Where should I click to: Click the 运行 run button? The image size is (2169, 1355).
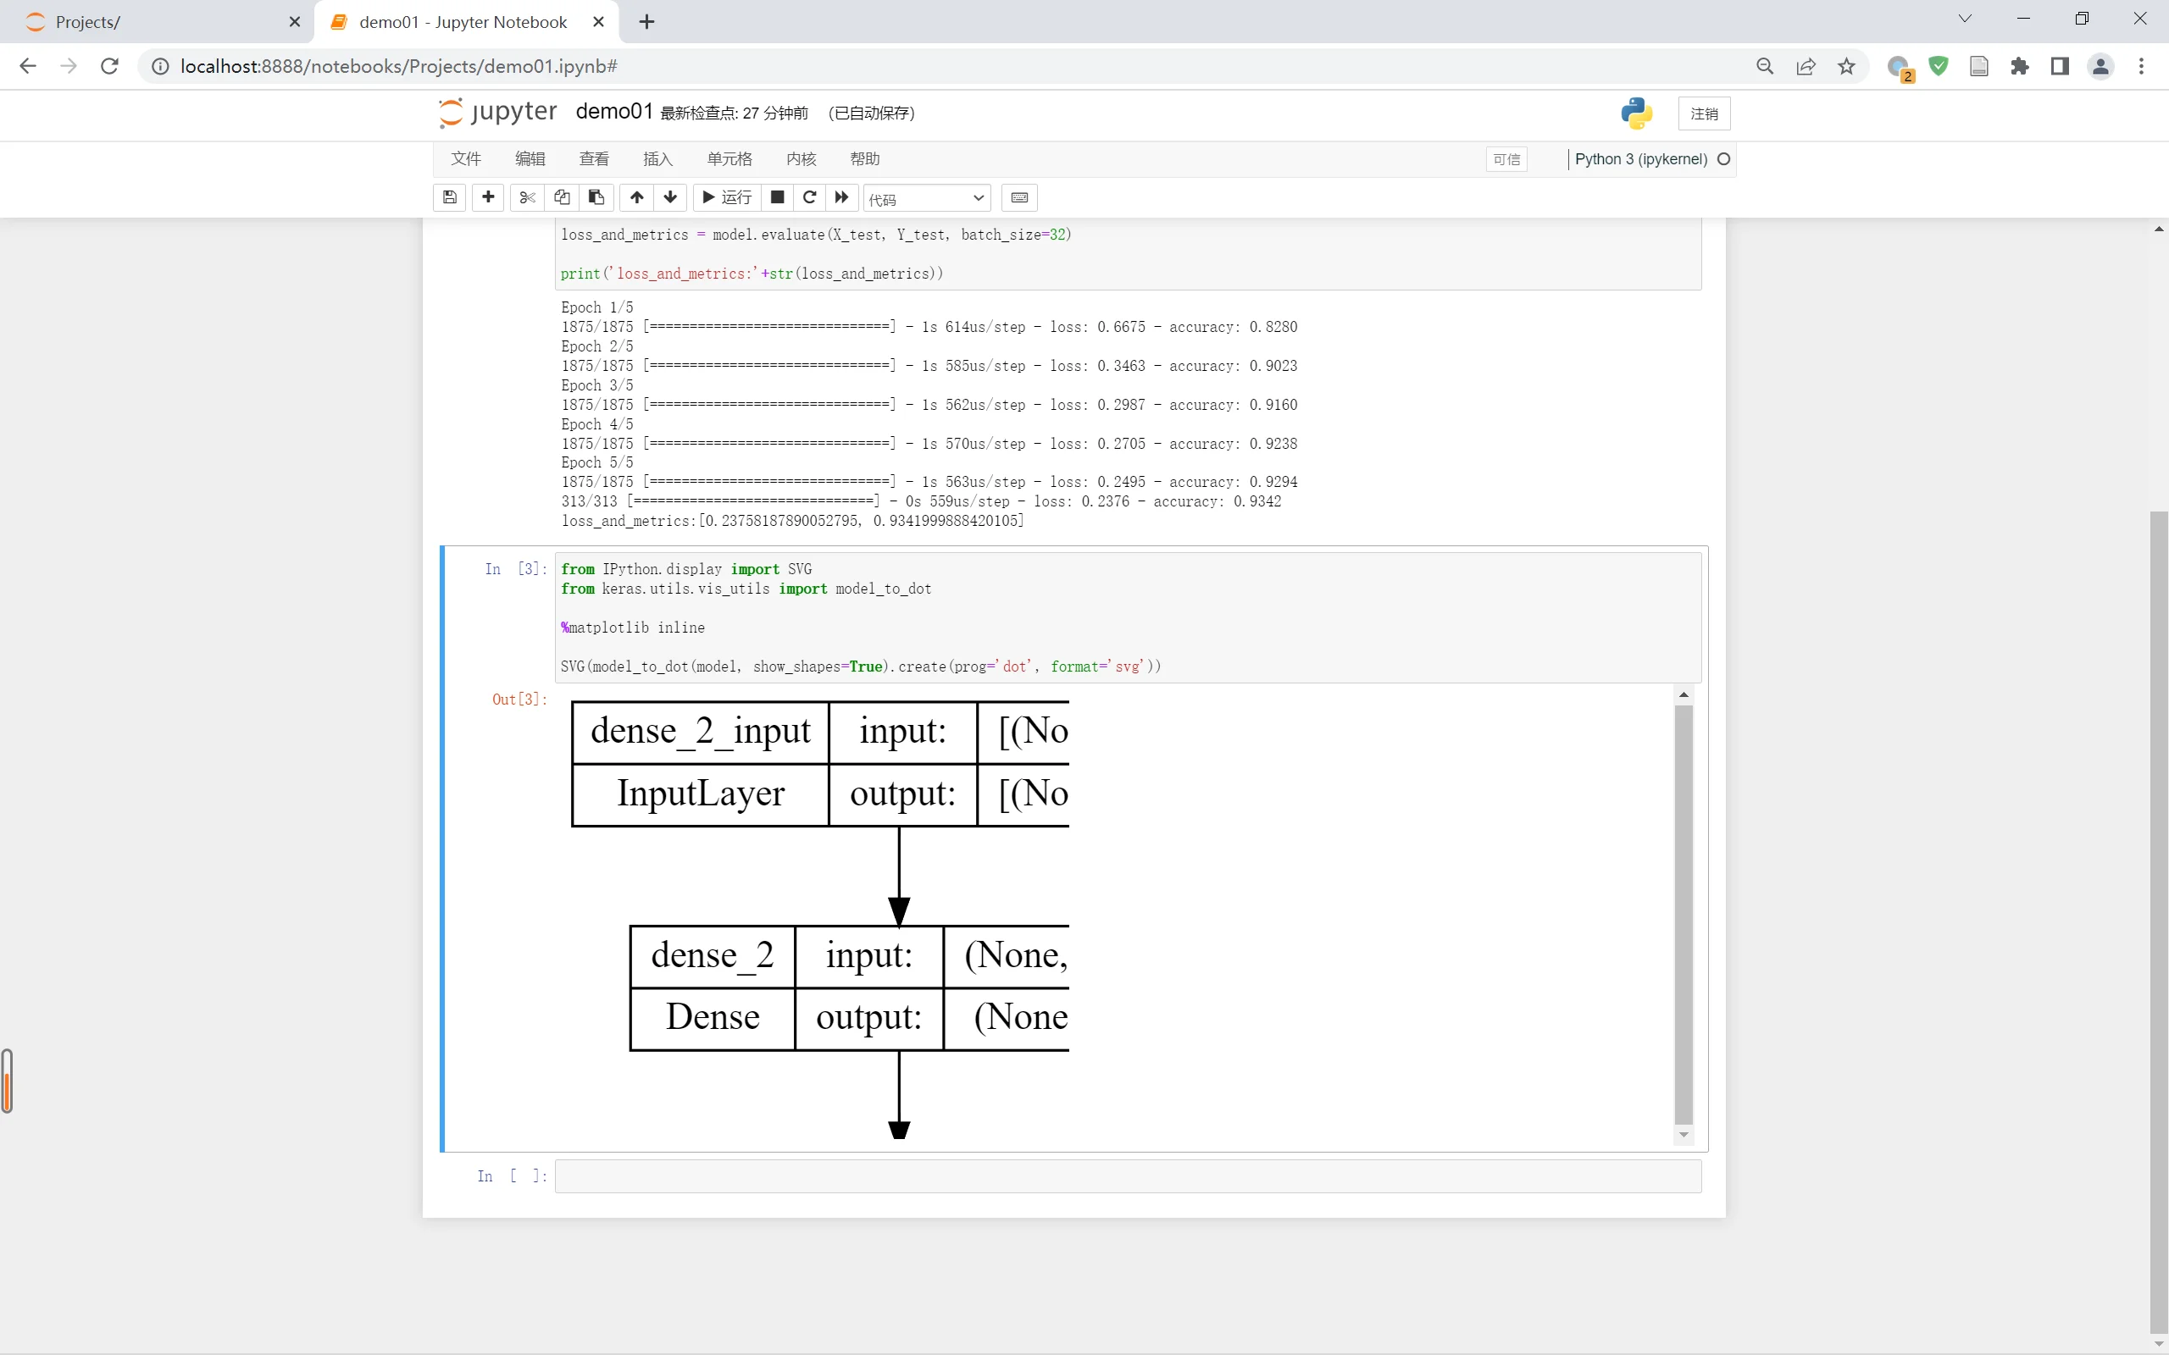pyautogui.click(x=727, y=197)
